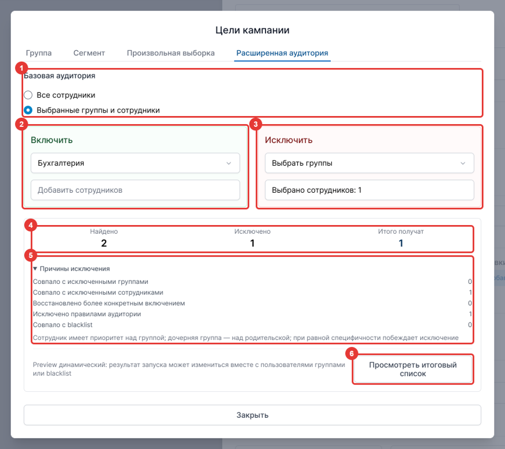The height and width of the screenshot is (449, 505).
Task: Click the Включить panel heading
Action: point(52,140)
